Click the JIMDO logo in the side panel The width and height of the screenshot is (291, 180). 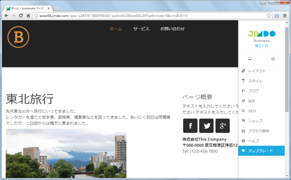261,33
